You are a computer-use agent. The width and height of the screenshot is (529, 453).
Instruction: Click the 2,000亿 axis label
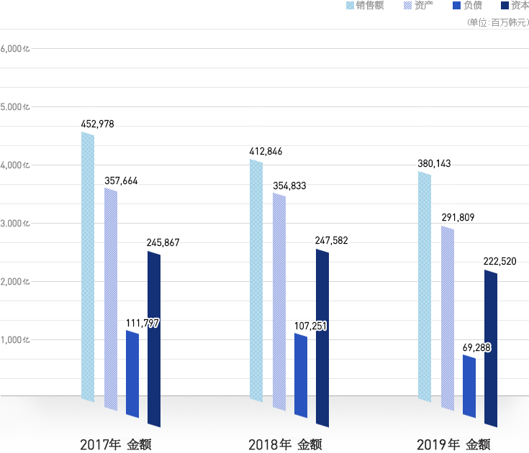point(15,282)
